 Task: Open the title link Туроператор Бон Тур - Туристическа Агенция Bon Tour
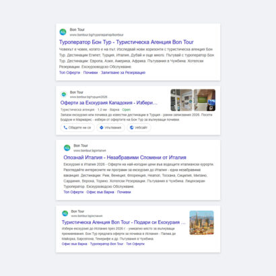tap(127, 42)
